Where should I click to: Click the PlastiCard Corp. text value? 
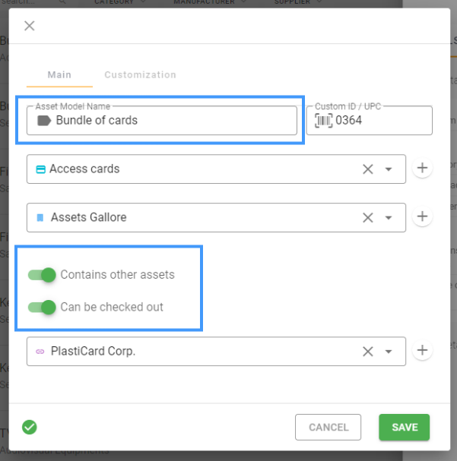[x=93, y=352]
